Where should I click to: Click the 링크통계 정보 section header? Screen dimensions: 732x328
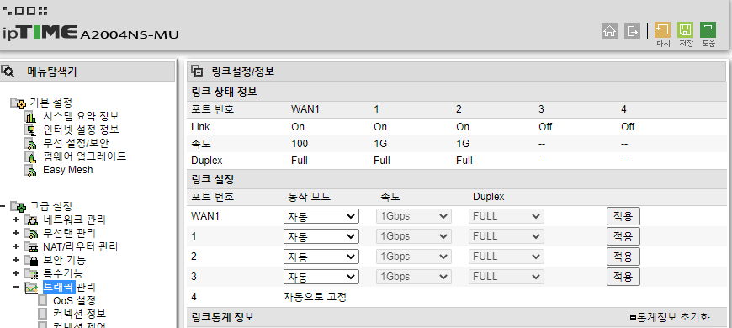(x=223, y=317)
